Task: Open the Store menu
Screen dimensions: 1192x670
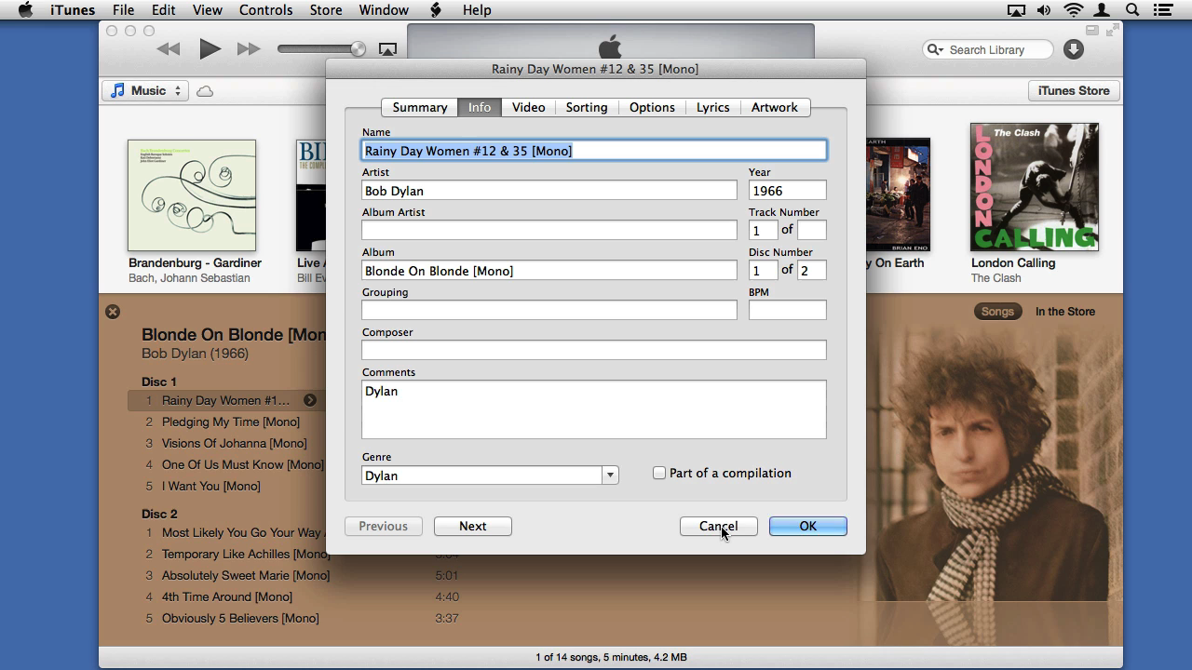Action: (326, 10)
